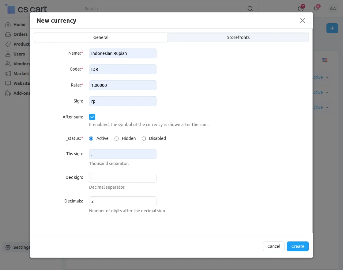
Task: Go to the Users section
Action: point(19,54)
